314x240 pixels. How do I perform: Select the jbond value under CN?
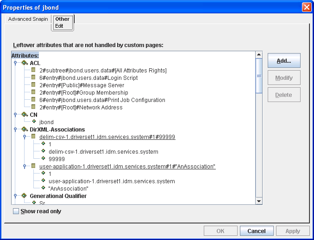tap(46, 122)
